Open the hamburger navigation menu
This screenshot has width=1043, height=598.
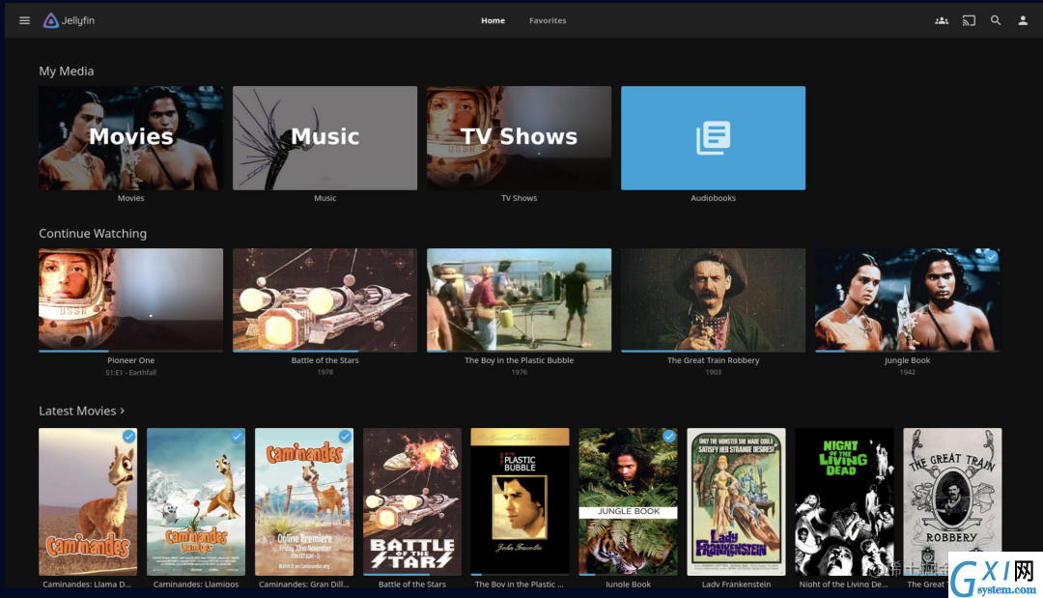(24, 20)
